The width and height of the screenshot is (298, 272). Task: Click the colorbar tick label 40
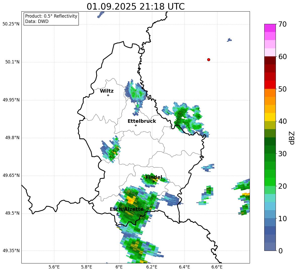[282, 121]
